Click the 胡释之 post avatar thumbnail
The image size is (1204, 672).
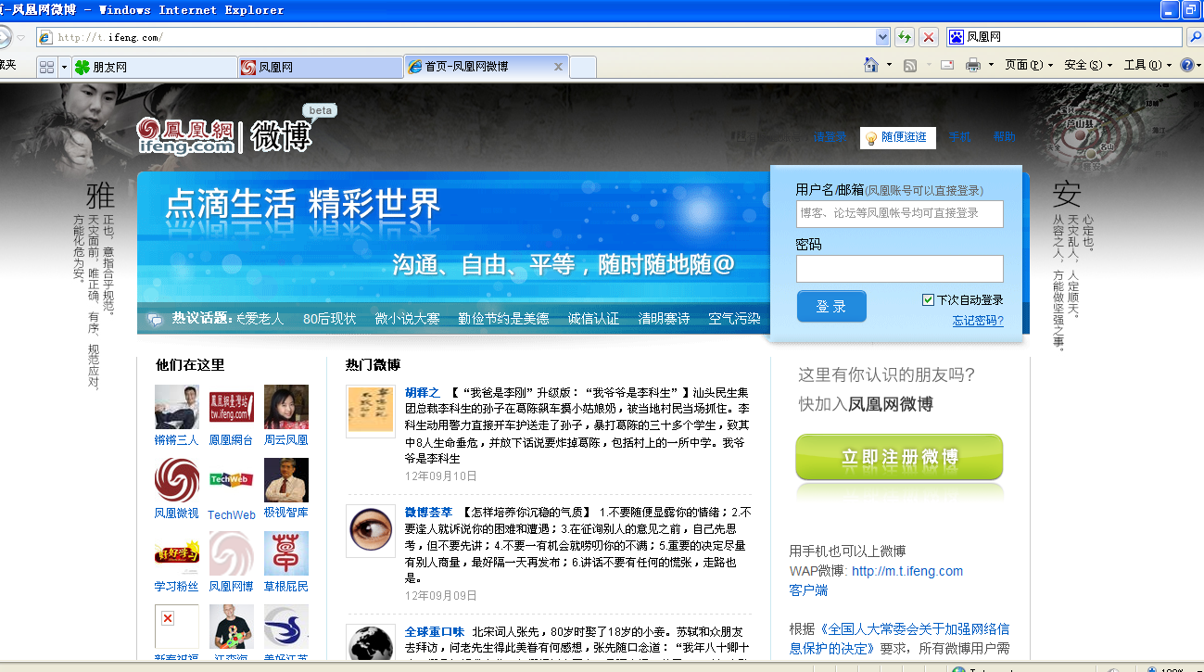click(x=370, y=410)
